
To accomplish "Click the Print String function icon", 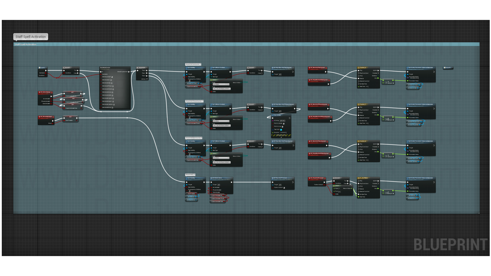I will (273, 115).
